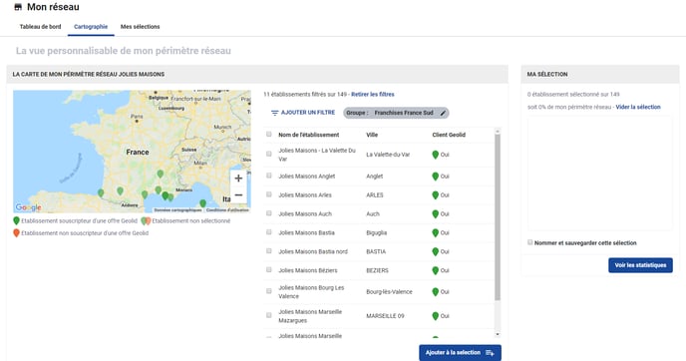The image size is (686, 361).
Task: Click the filter icon of Ajouter un filtre
Action: click(275, 113)
